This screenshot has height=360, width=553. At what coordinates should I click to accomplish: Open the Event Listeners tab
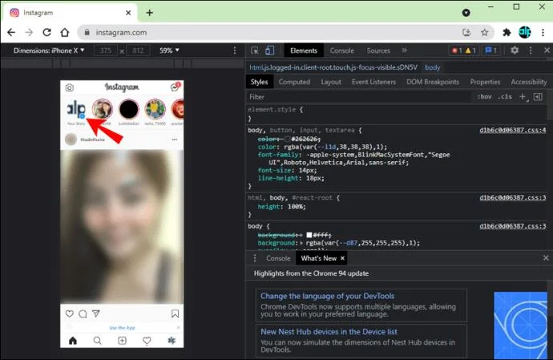point(373,82)
